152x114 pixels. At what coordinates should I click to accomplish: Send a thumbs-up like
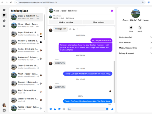pos(112,109)
